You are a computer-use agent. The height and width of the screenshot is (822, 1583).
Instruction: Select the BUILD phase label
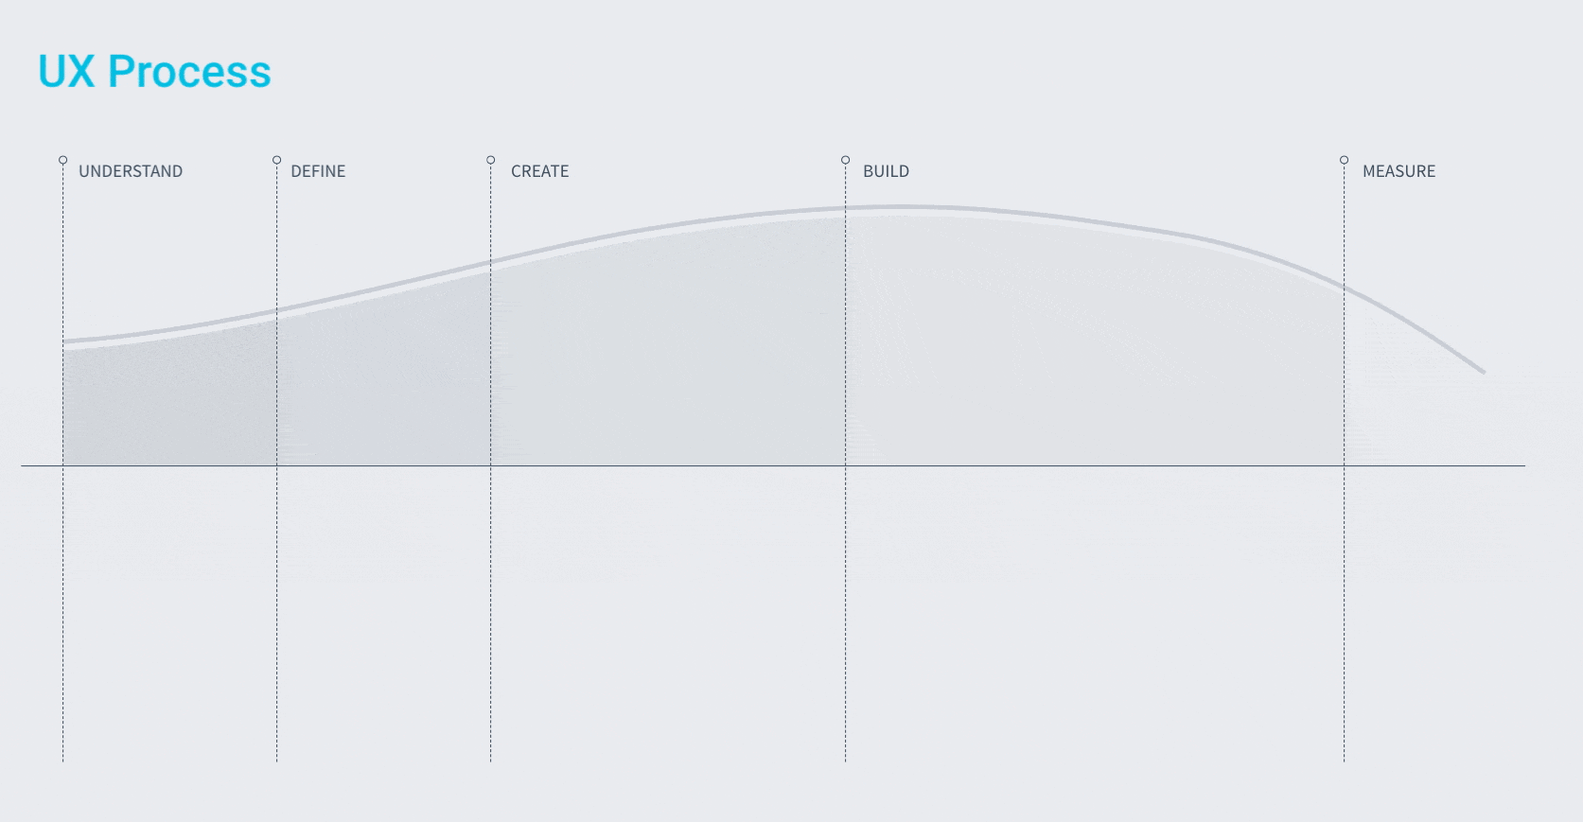[886, 171]
